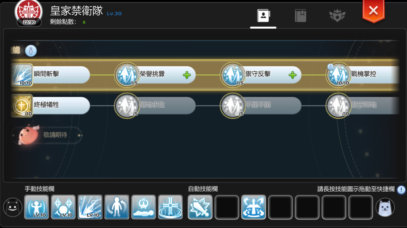Switch to the skill book tab
407x228 pixels.
pyautogui.click(x=301, y=16)
